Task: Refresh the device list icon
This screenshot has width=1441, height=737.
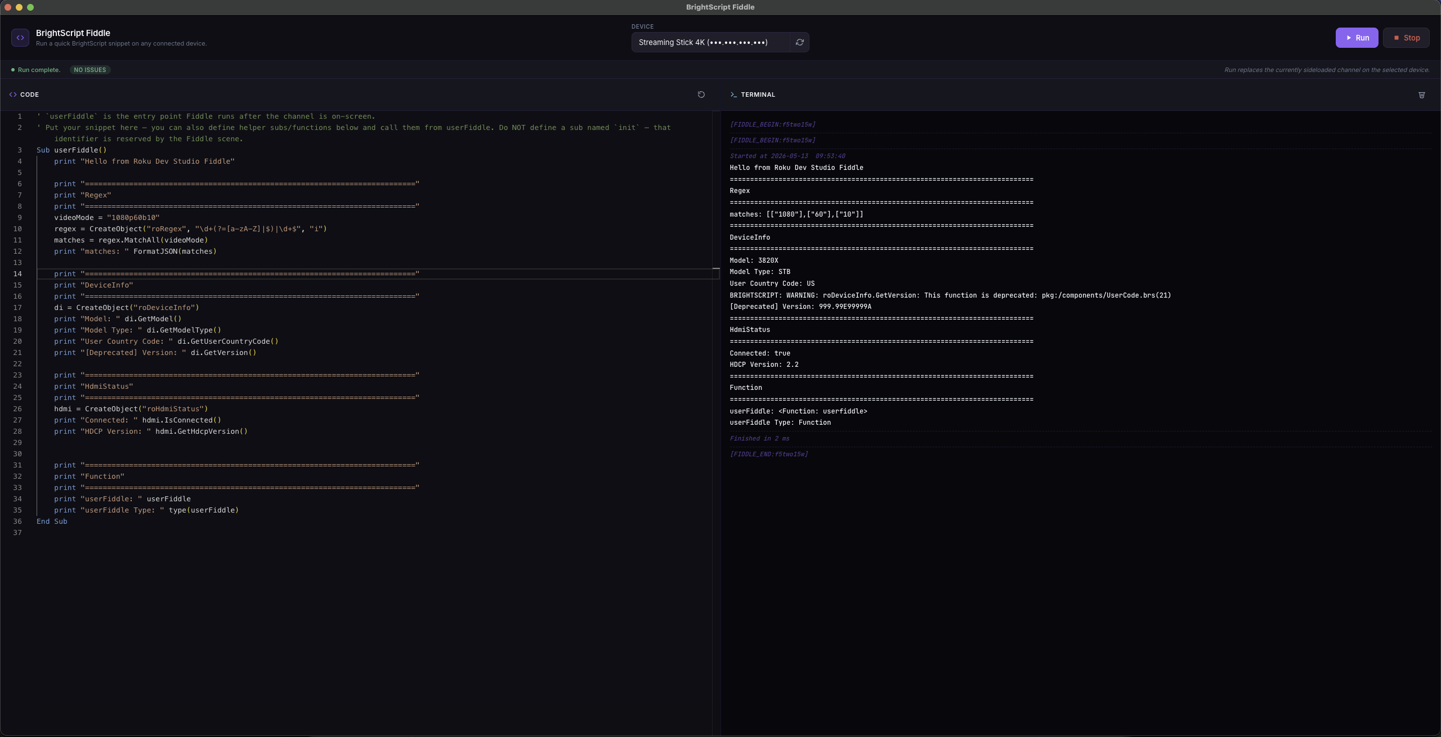Action: pos(799,42)
